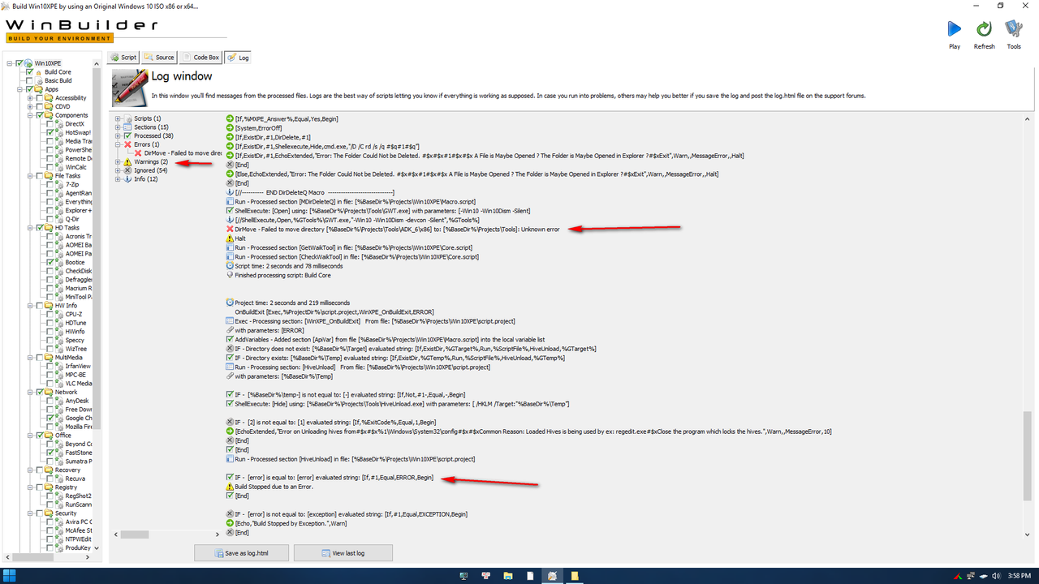The image size is (1039, 584).
Task: Expand the Accessibility folder node
Action: pos(30,98)
